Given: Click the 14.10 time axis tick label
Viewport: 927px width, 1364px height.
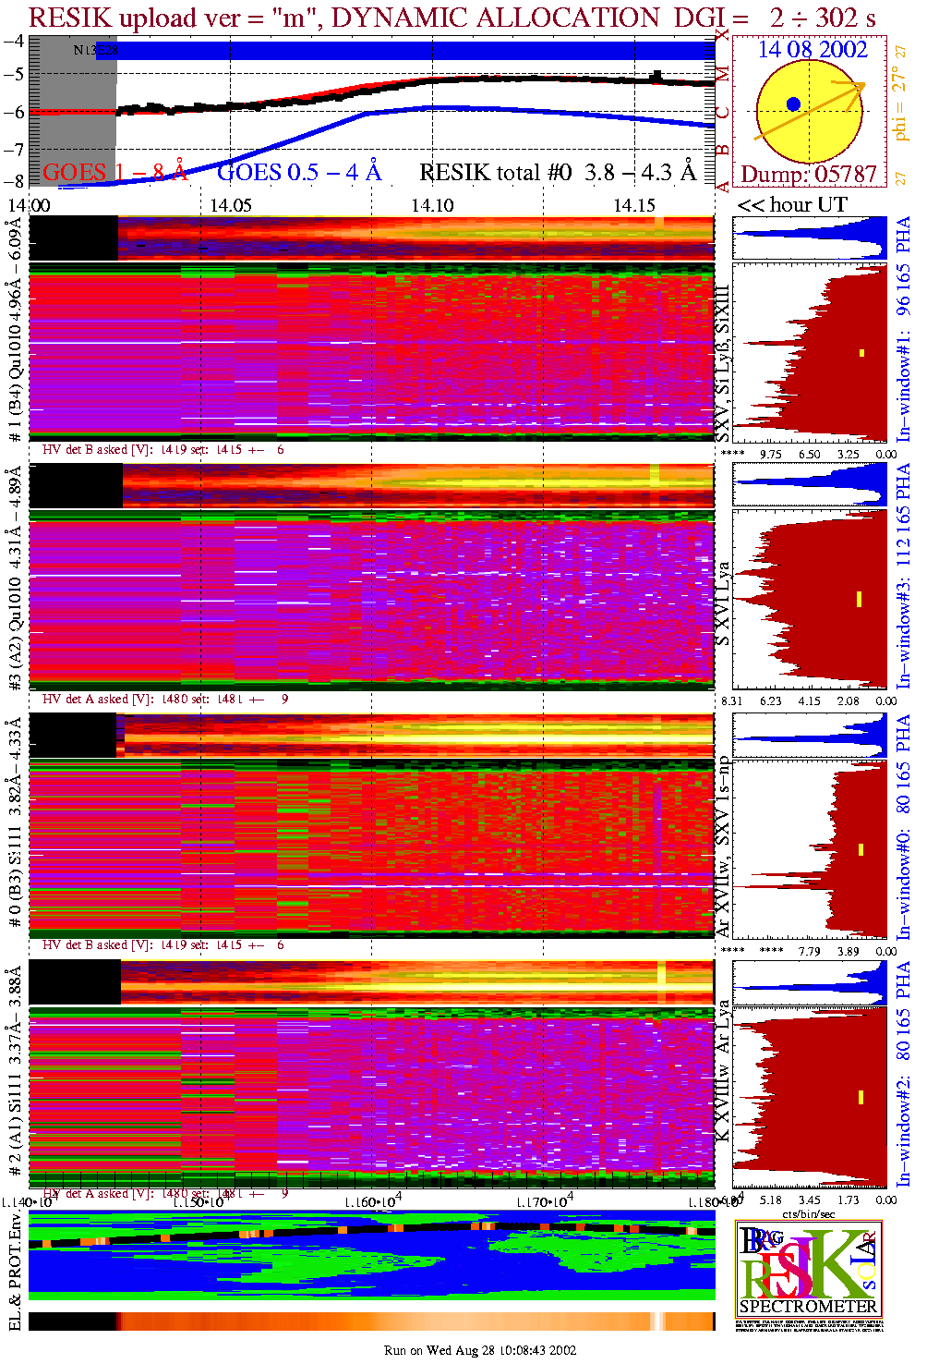Looking at the screenshot, I should pyautogui.click(x=432, y=205).
